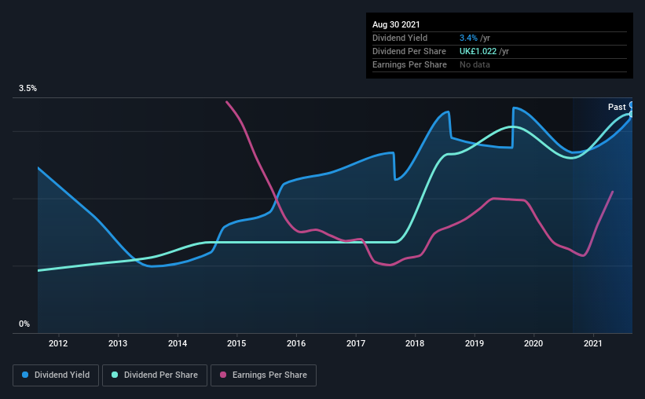The height and width of the screenshot is (399, 645).
Task: Toggle the Dividend Yield legend button
Action: [56, 375]
